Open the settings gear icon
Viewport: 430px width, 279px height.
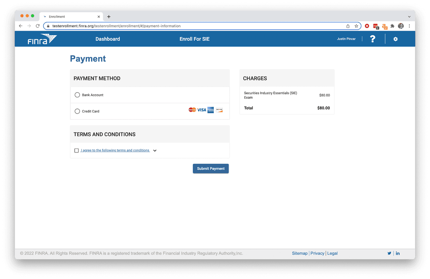[x=396, y=39]
